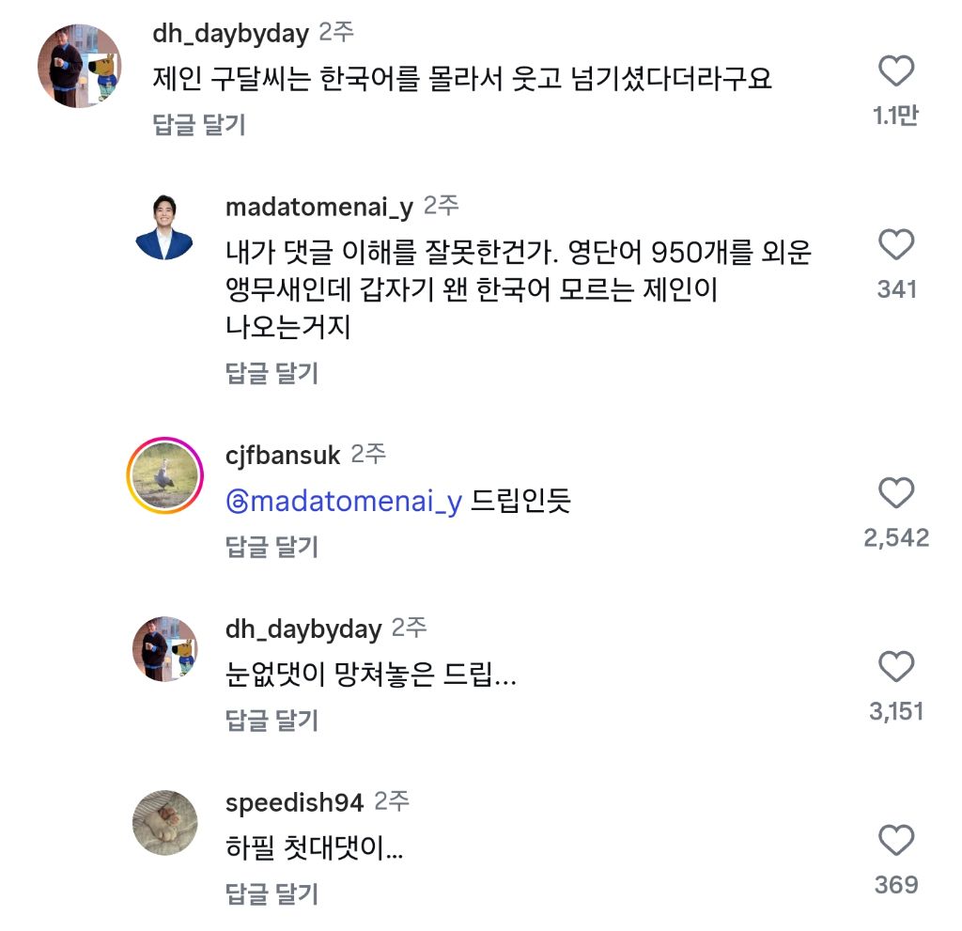Like speedish94's comment
The width and height of the screenshot is (962, 931).
(x=895, y=840)
